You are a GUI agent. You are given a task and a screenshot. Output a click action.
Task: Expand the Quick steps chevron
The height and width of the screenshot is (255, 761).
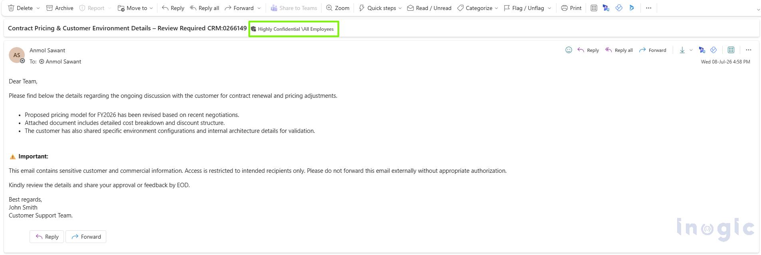400,8
